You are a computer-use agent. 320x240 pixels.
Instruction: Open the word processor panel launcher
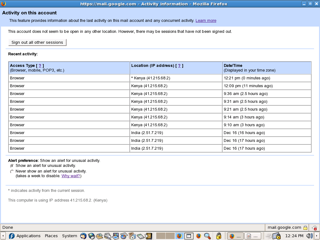pos(107,236)
